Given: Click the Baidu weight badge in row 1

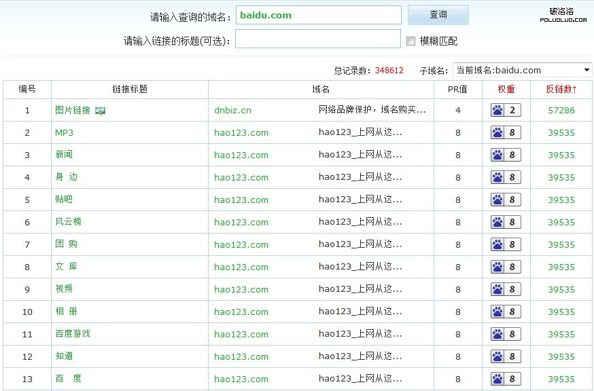Looking at the screenshot, I should [506, 111].
